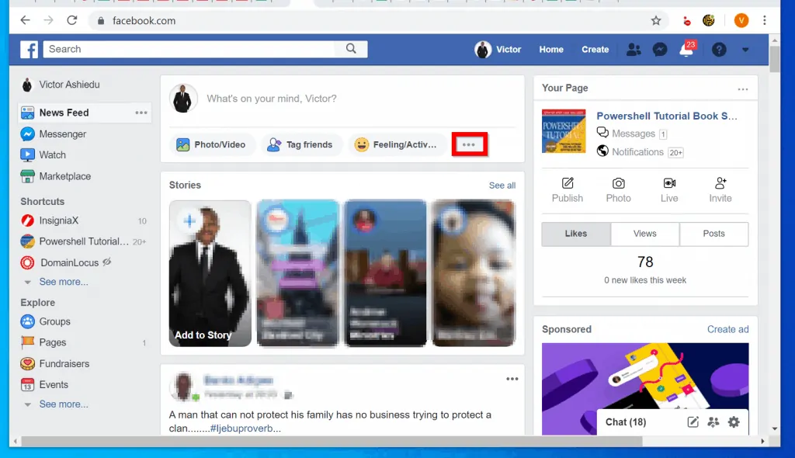Open See all Stories
The image size is (795, 458).
502,186
